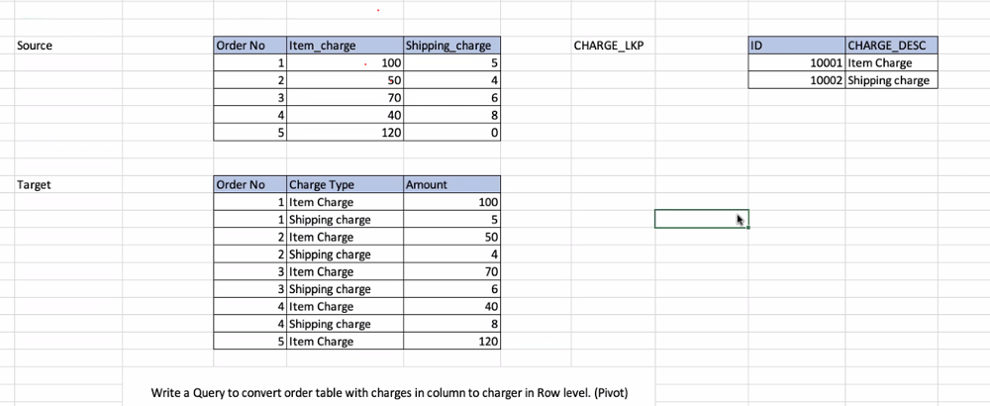Click Target Amount cell showing 4
Screen dimensions: 990x406
(452, 254)
